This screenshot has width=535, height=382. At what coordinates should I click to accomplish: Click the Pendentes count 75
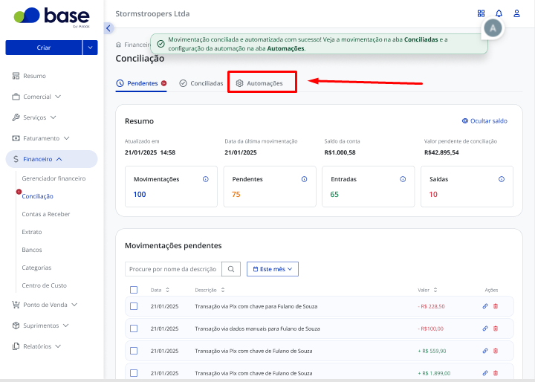236,194
